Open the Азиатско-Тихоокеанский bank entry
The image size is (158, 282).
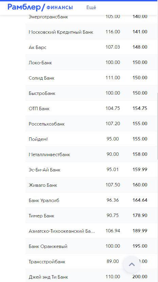point(92,231)
